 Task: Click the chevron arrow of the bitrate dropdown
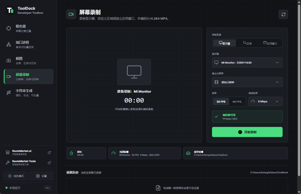[277, 101]
